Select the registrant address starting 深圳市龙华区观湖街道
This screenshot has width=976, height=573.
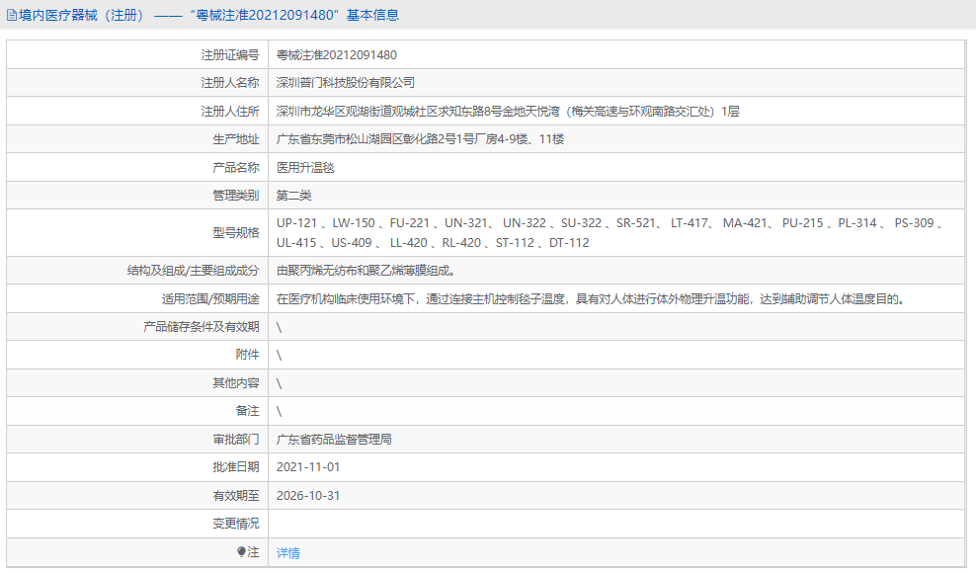[x=508, y=111]
